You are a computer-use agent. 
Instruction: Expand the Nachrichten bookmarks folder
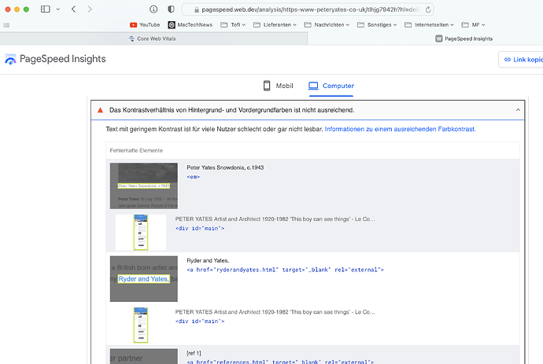coord(327,25)
